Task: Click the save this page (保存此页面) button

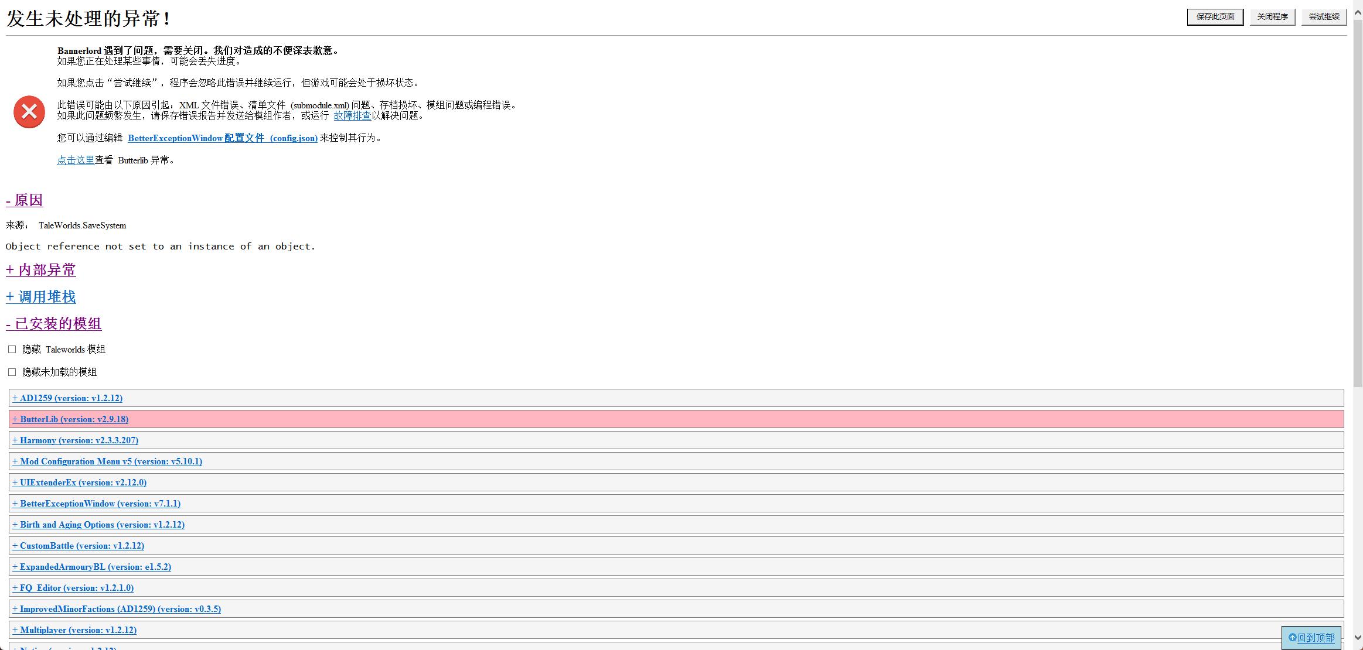Action: point(1215,17)
